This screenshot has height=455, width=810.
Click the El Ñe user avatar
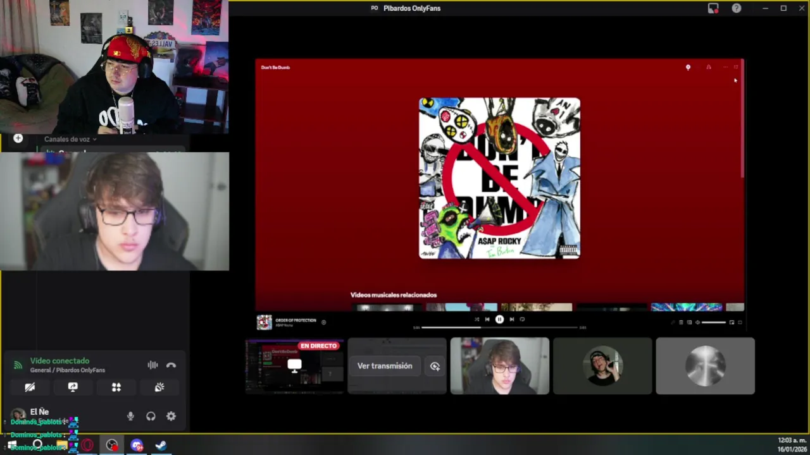[x=18, y=416]
